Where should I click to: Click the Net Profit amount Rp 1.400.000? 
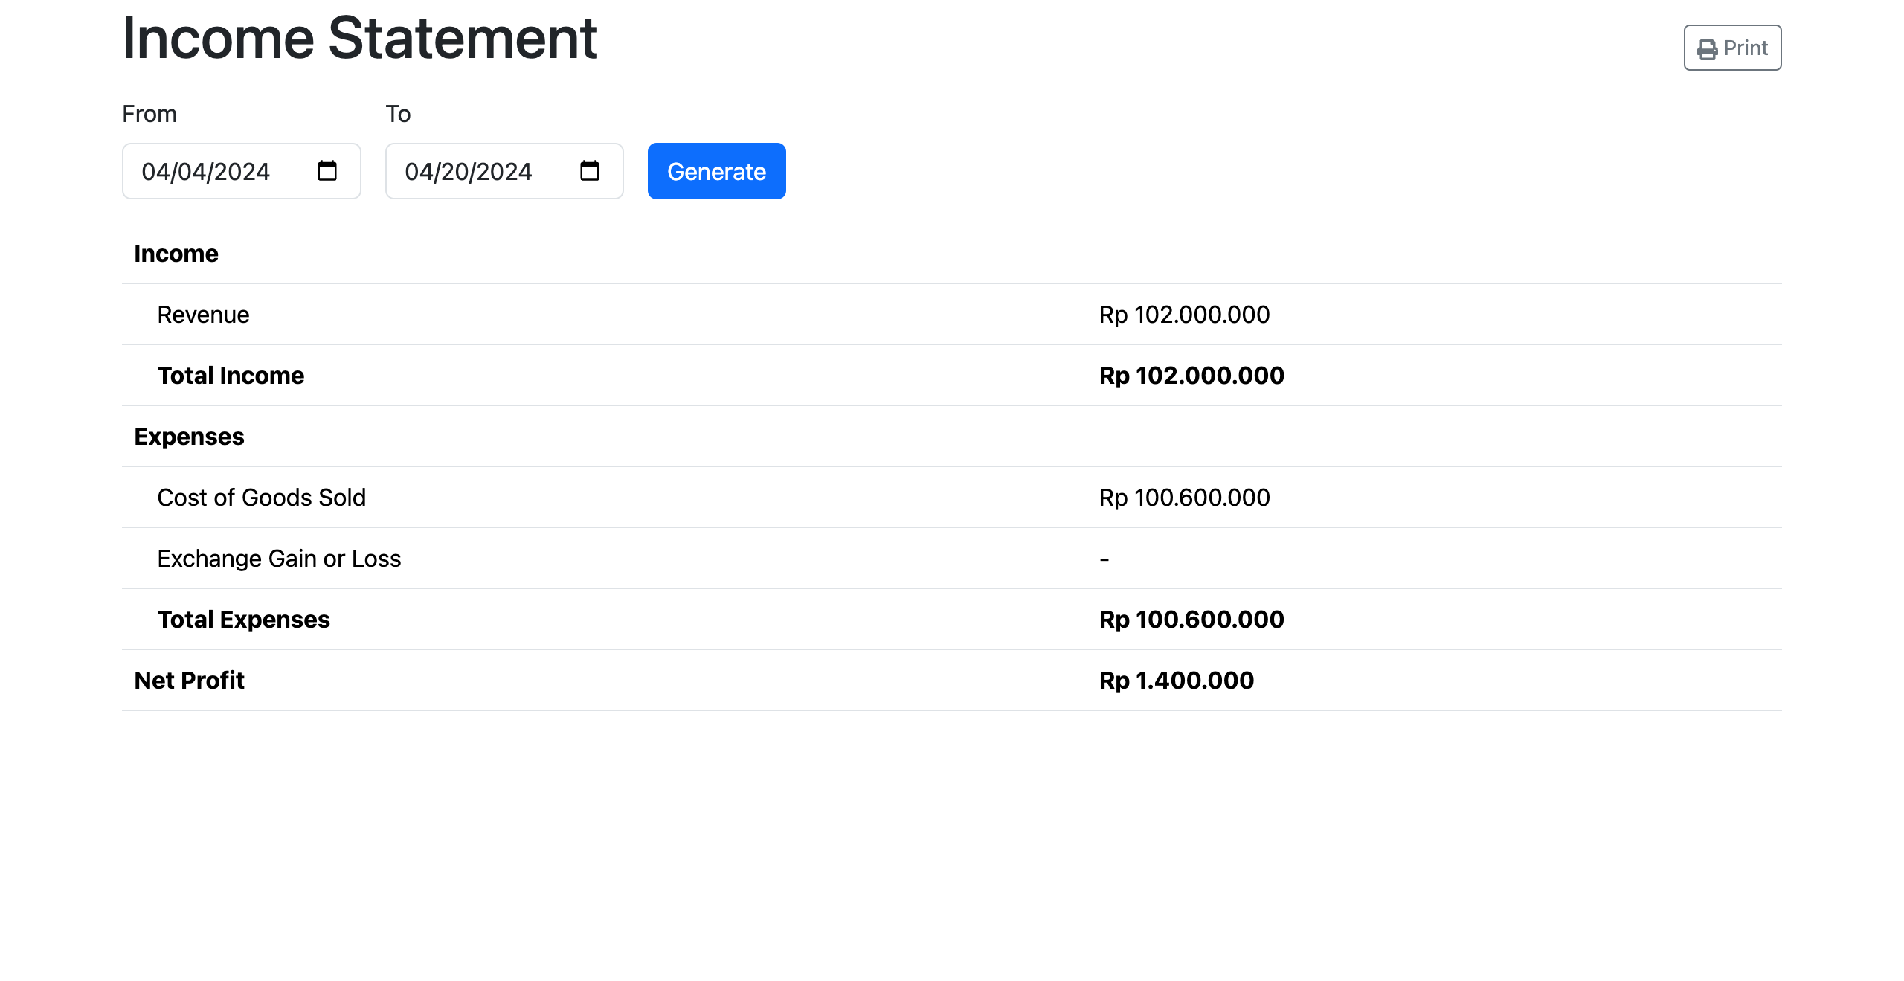(x=1177, y=681)
